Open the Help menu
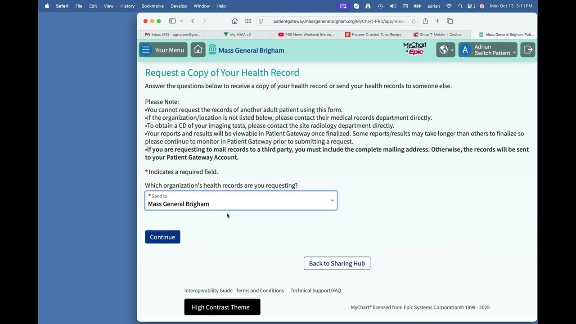The width and height of the screenshot is (576, 324). coord(221,6)
